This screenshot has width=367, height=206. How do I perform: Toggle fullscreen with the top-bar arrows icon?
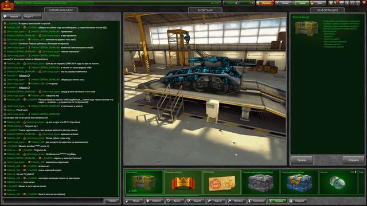(353, 3)
